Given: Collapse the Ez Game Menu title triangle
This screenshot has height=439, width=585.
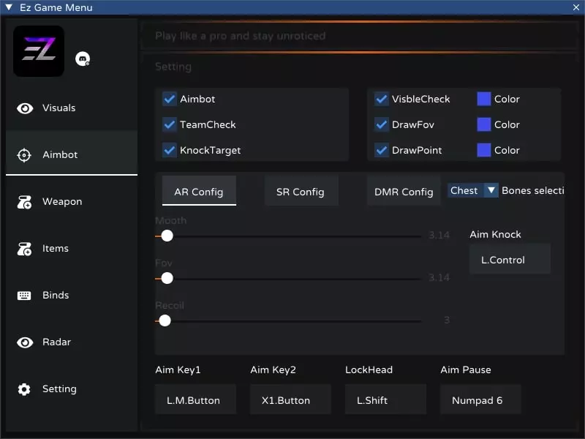Looking at the screenshot, I should 9,7.
